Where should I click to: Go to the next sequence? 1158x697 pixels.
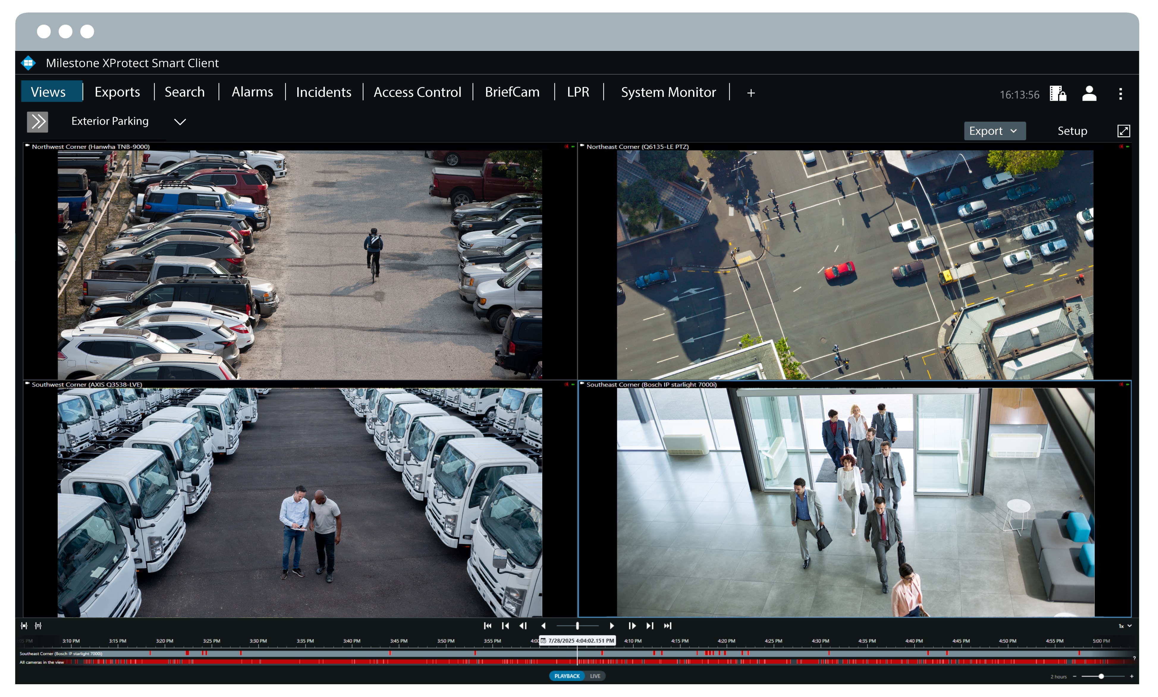650,626
